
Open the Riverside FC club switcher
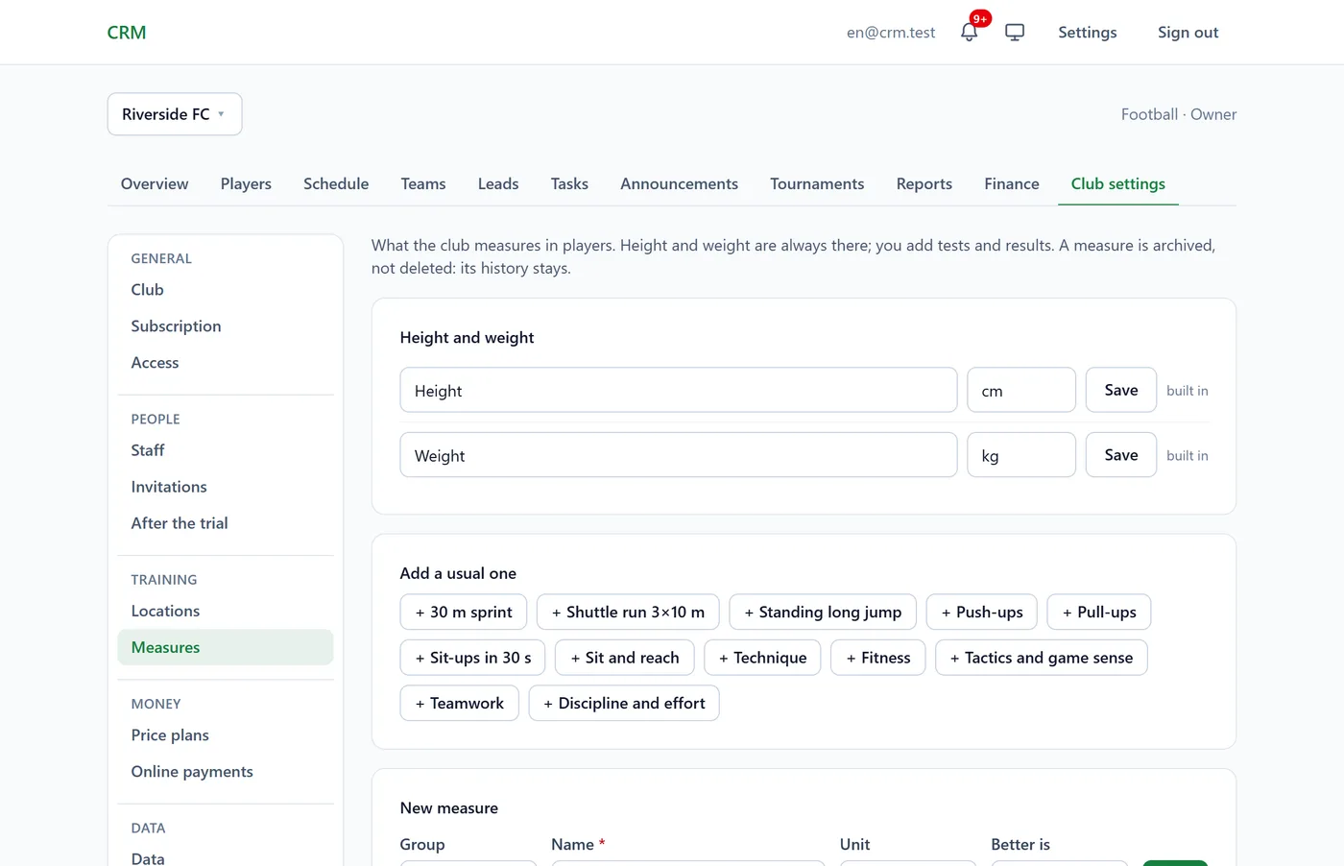coord(175,114)
